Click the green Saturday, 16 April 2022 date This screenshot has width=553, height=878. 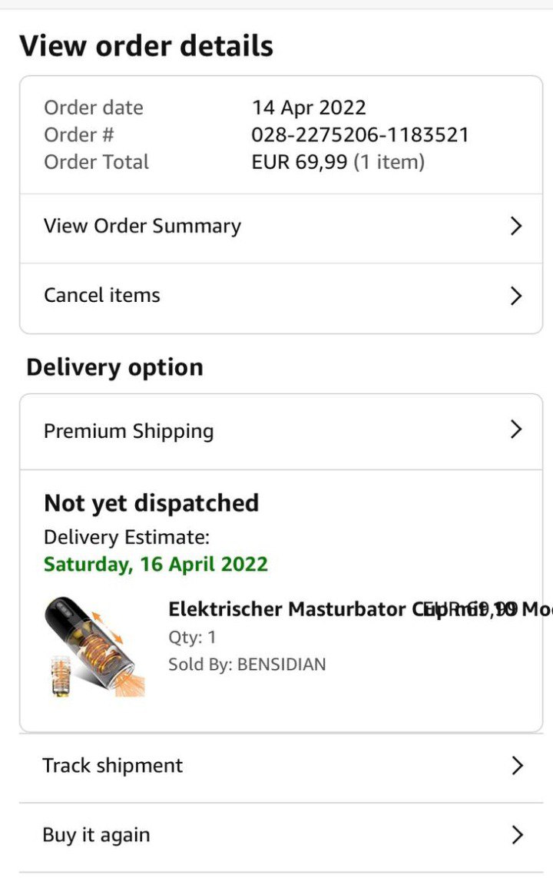156,565
